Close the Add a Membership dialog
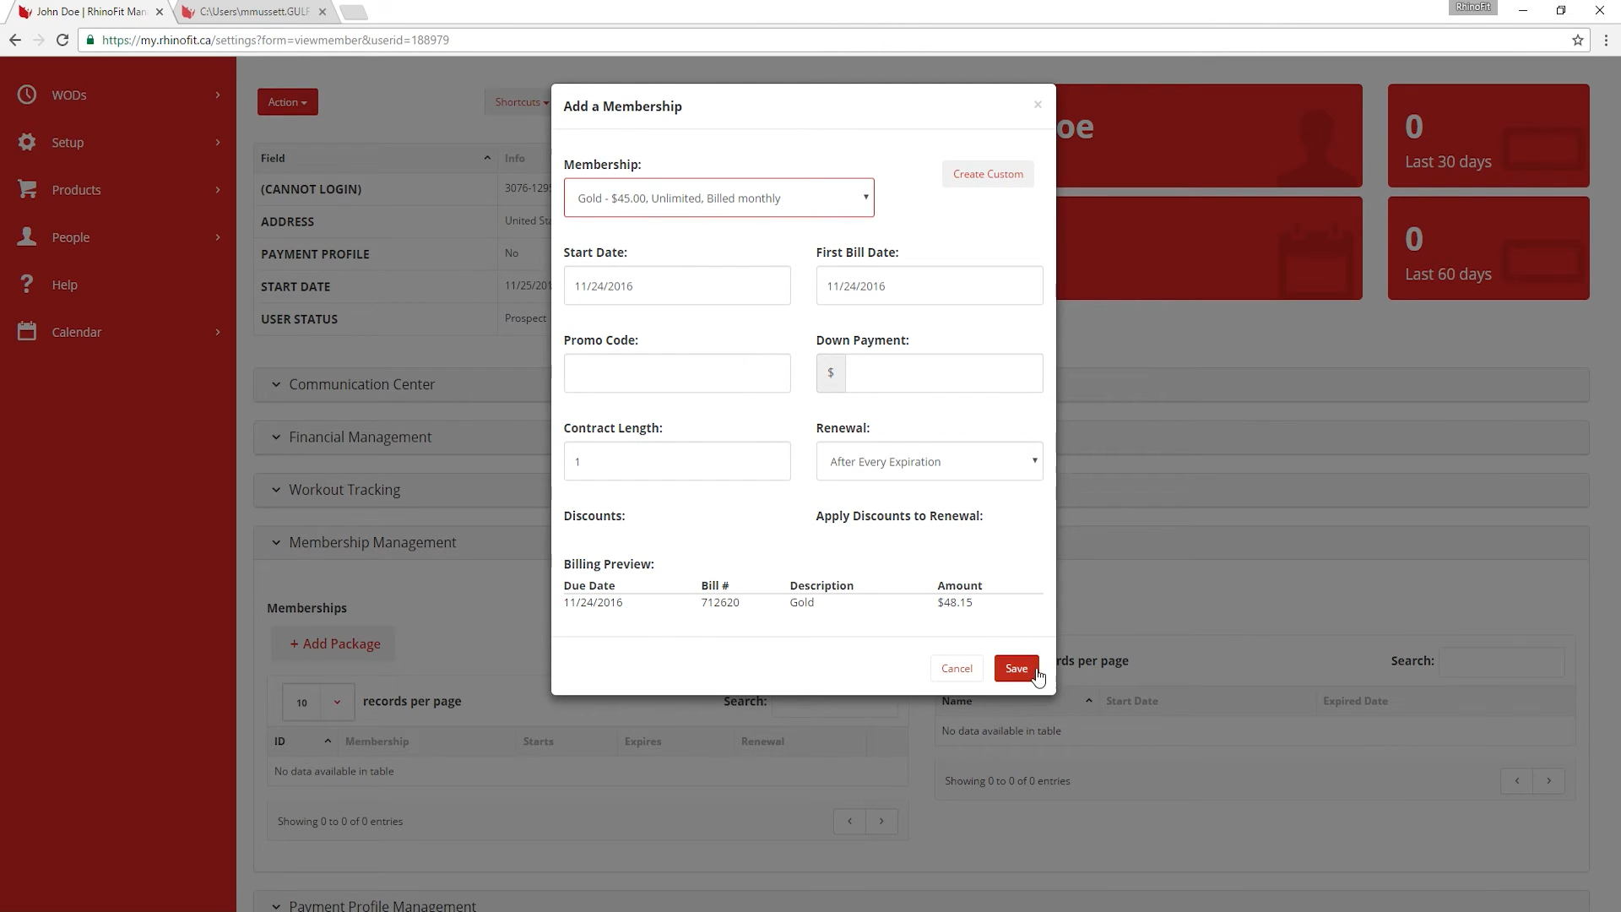Screen dimensions: 1621x912 point(1038,105)
